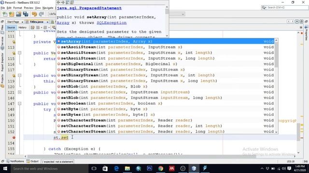
Task: Collapse the code fold at line 114
Action: [x=19, y=53]
